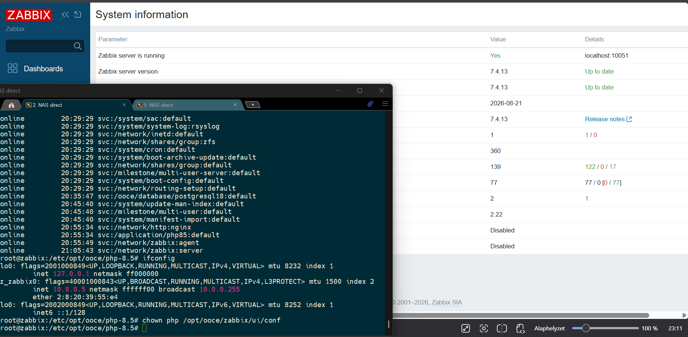Click the '2.22' value
This screenshot has width=688, height=337.
[x=496, y=214]
